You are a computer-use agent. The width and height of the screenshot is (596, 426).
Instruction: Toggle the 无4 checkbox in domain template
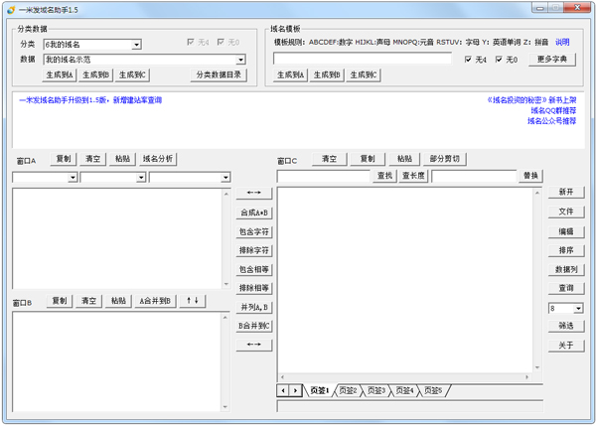(469, 60)
